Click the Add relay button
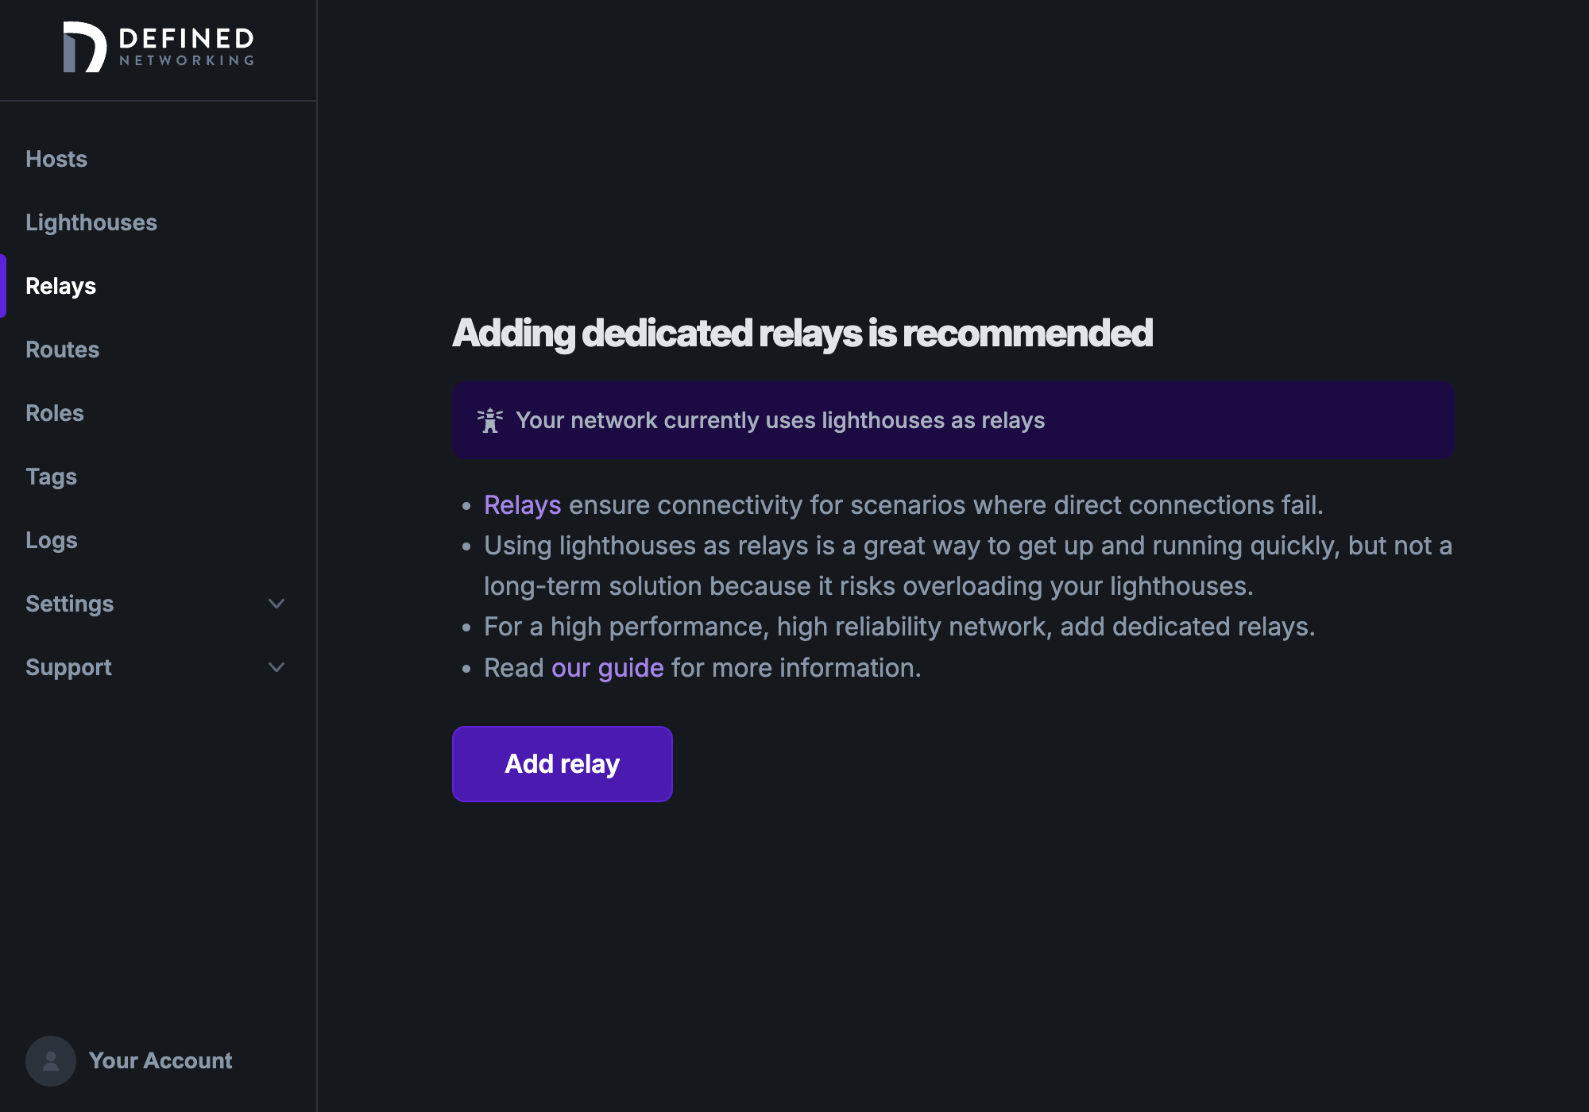Viewport: 1589px width, 1112px height. (x=562, y=763)
